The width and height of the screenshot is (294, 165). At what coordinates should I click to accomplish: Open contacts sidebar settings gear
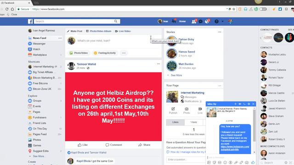point(286,163)
